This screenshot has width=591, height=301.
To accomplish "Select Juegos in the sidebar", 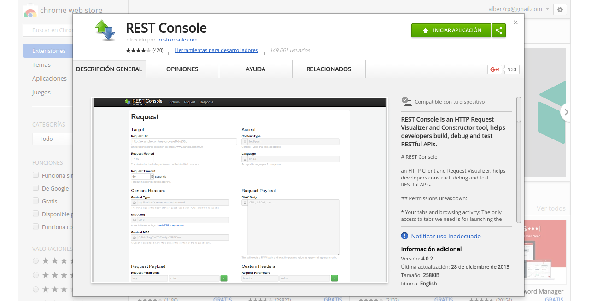I will coord(41,92).
